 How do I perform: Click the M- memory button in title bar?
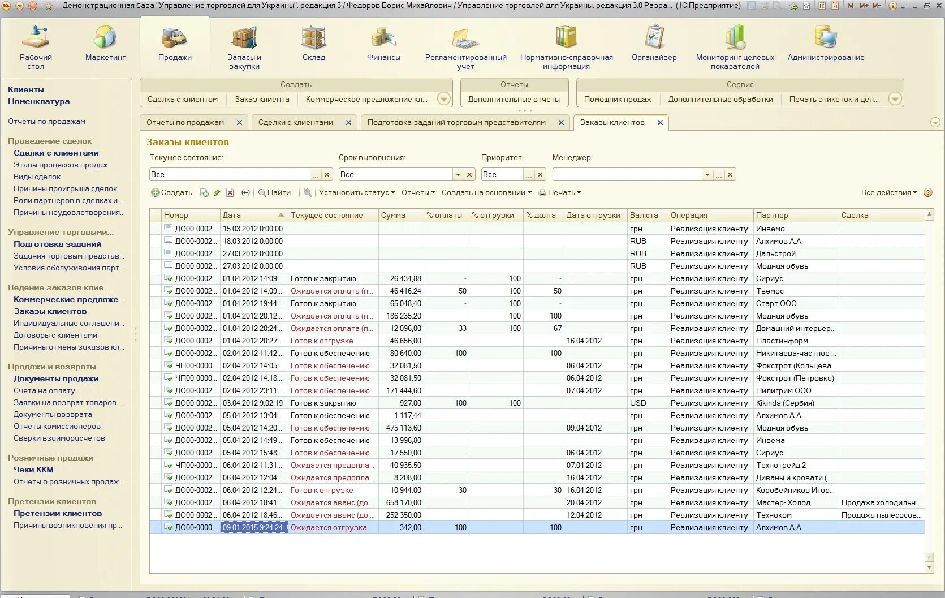tap(877, 6)
